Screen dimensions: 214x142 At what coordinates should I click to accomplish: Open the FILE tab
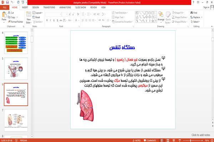click(x=5, y=7)
